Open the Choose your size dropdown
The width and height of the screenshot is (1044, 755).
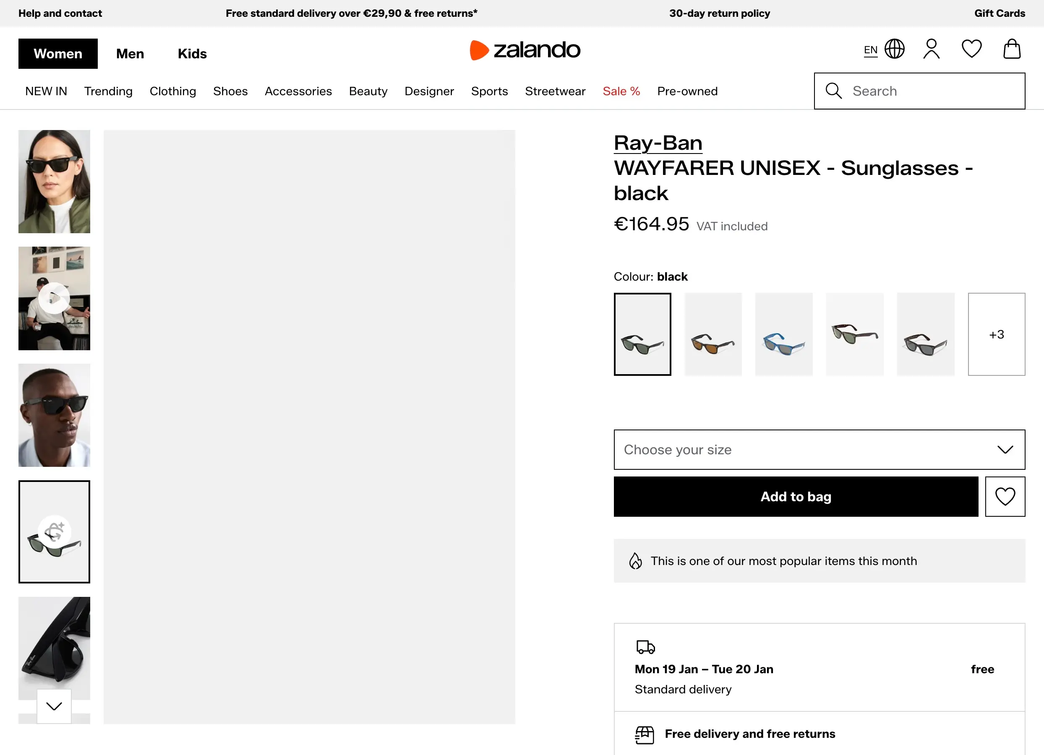819,450
